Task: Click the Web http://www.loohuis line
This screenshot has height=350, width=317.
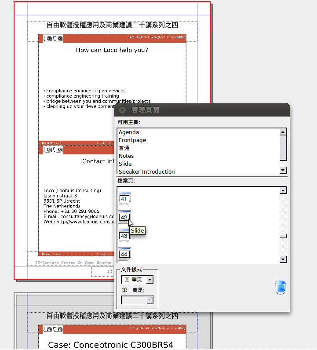Action: pyautogui.click(x=79, y=222)
